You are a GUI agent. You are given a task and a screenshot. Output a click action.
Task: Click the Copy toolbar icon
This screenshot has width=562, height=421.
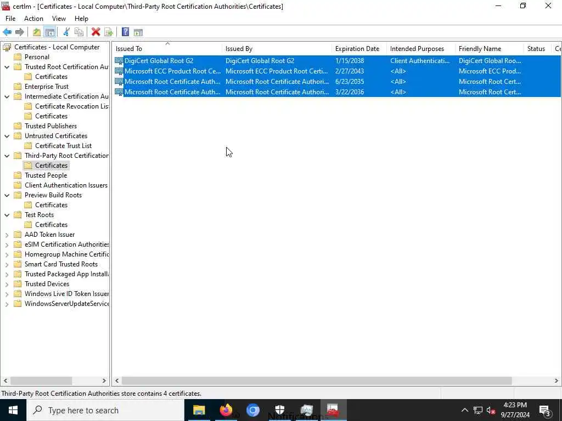79,32
